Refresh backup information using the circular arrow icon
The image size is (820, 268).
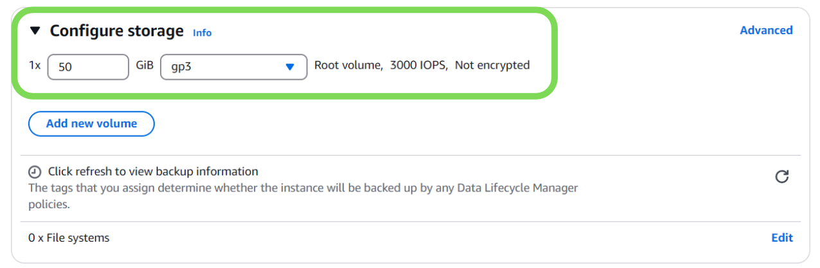(x=781, y=177)
